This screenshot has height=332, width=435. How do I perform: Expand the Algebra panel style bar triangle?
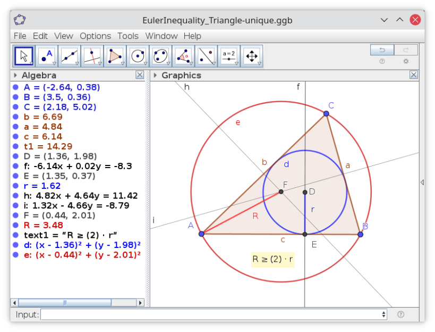15,75
